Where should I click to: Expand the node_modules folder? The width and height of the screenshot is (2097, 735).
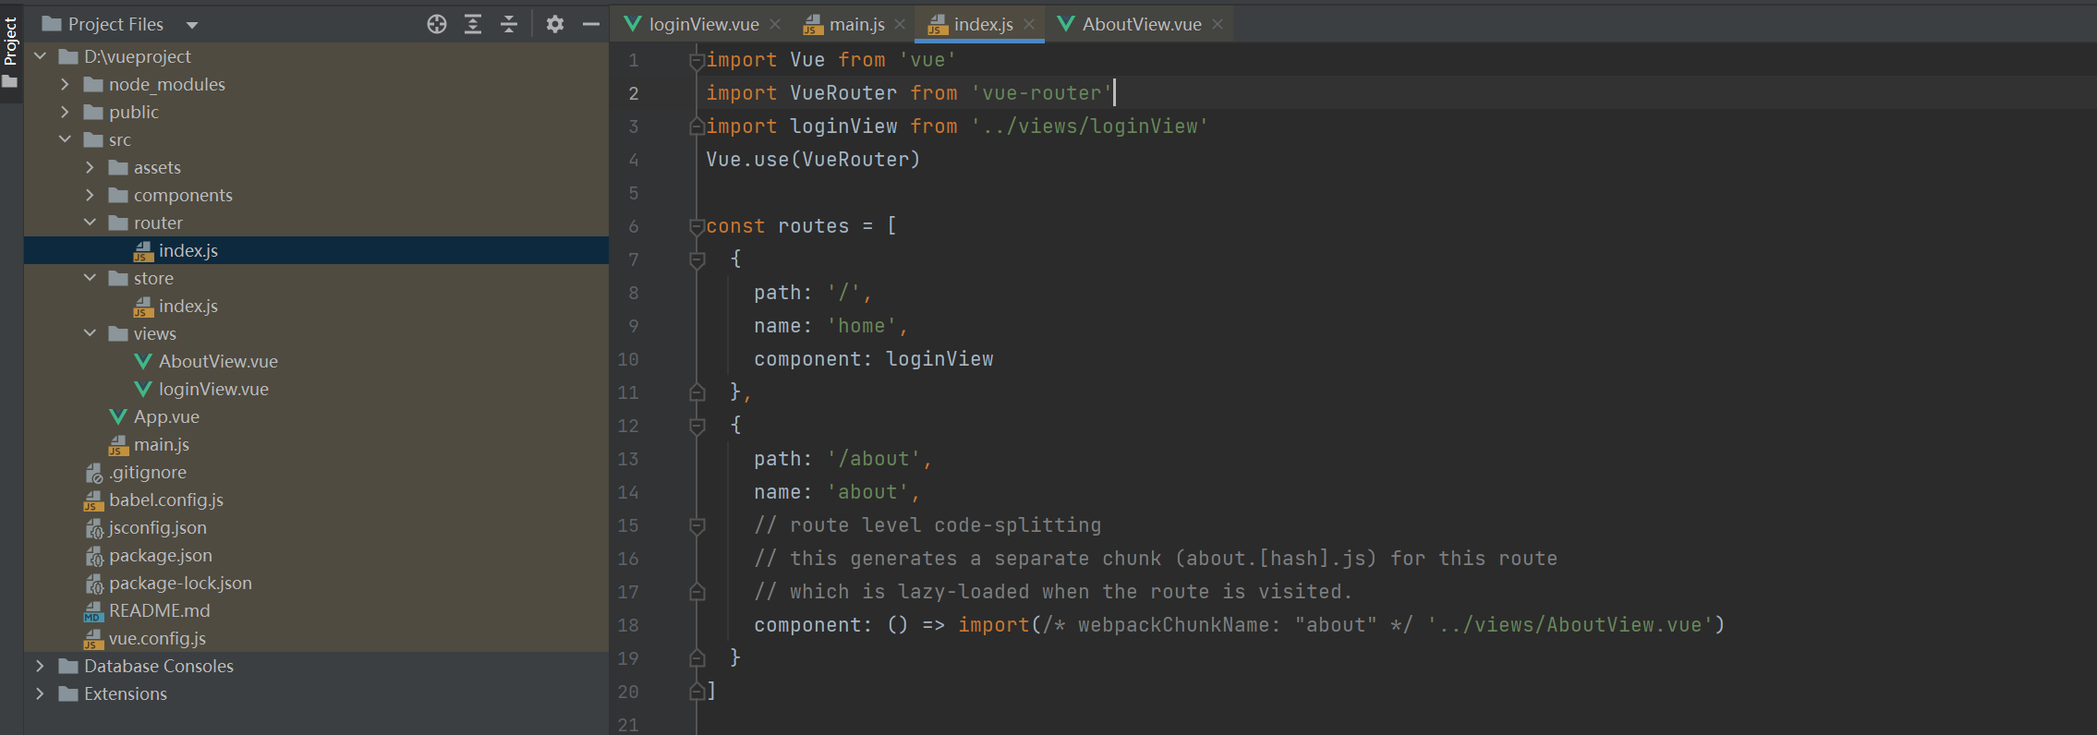65,84
